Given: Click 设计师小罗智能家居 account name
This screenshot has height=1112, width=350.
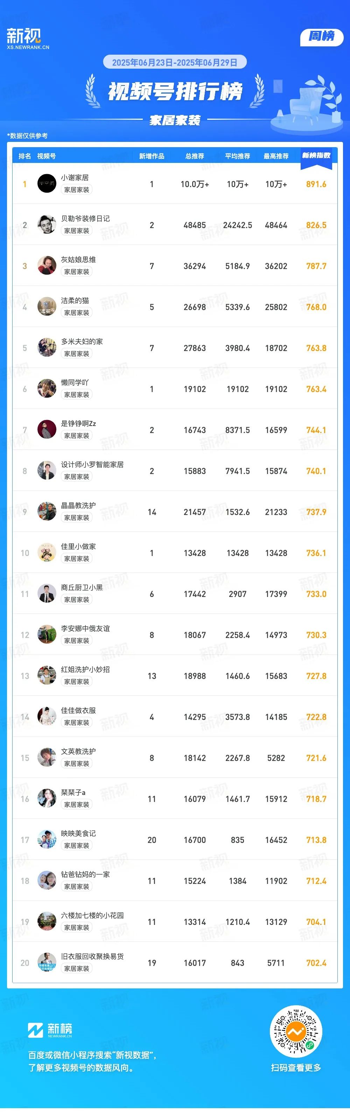Looking at the screenshot, I should pyautogui.click(x=92, y=465).
